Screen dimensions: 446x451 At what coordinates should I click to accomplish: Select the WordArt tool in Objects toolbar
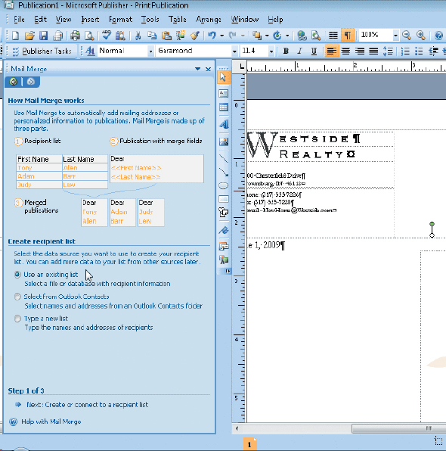pos(224,125)
